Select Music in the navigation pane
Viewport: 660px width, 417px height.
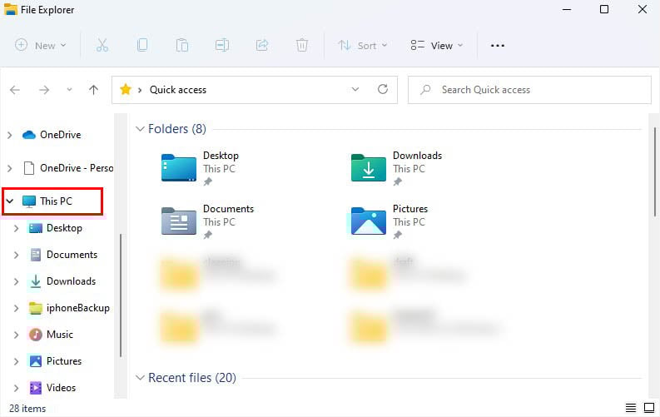point(51,335)
